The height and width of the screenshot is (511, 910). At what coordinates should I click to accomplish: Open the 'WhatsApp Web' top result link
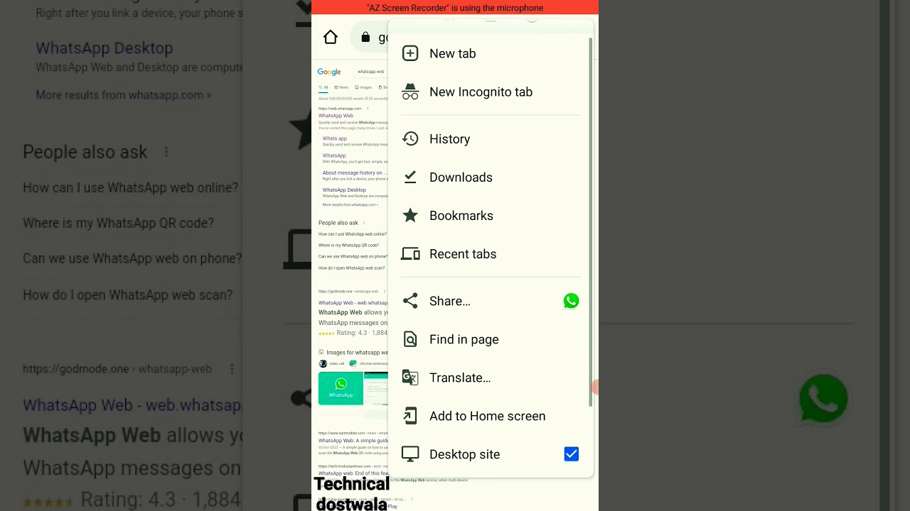click(x=336, y=116)
